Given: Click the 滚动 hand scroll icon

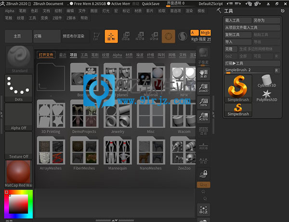Looking at the screenshot, I should (203, 74).
